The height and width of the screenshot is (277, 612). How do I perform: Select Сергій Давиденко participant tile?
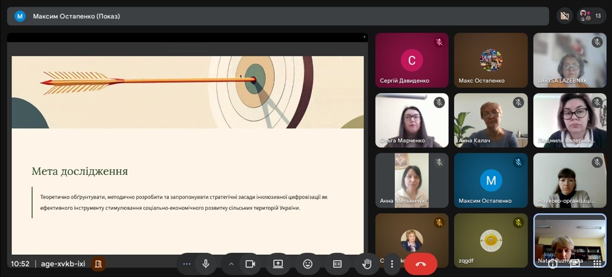coord(411,60)
